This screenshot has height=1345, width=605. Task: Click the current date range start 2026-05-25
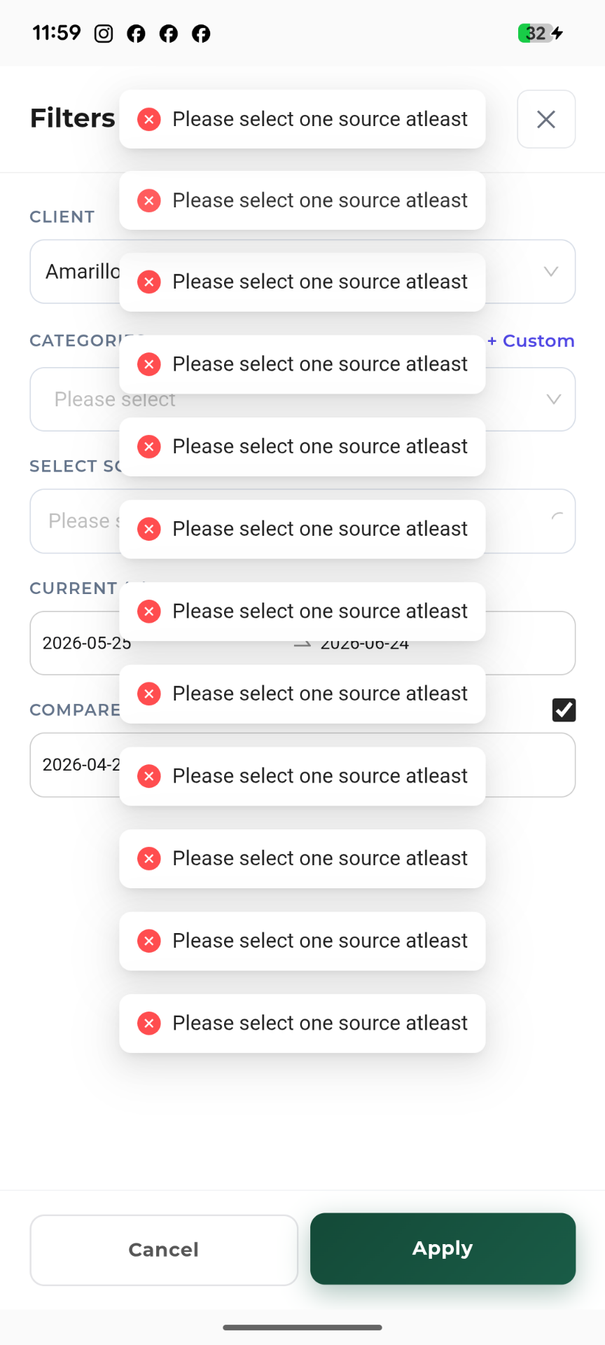[x=87, y=643]
